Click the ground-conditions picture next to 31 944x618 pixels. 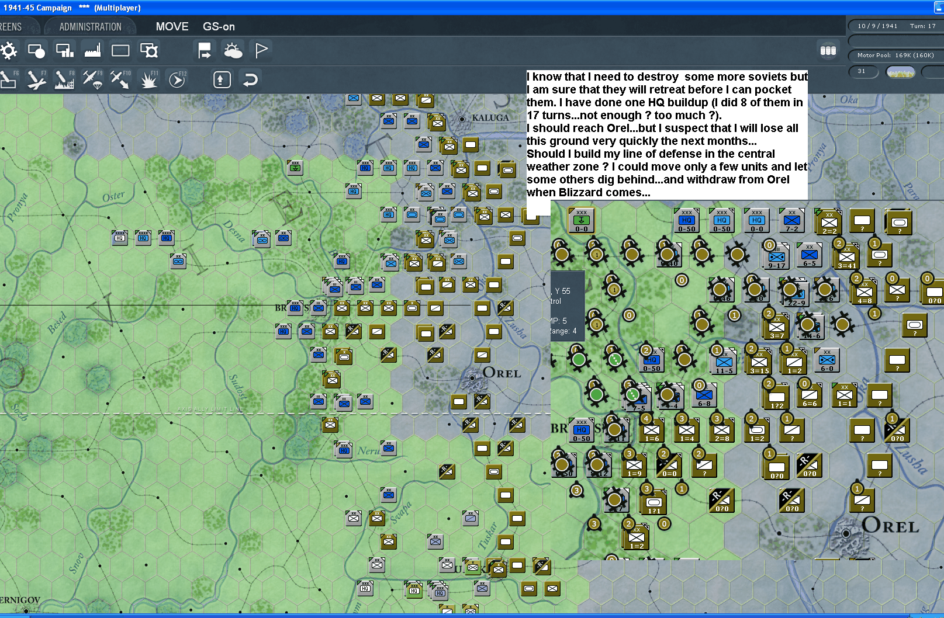click(901, 72)
